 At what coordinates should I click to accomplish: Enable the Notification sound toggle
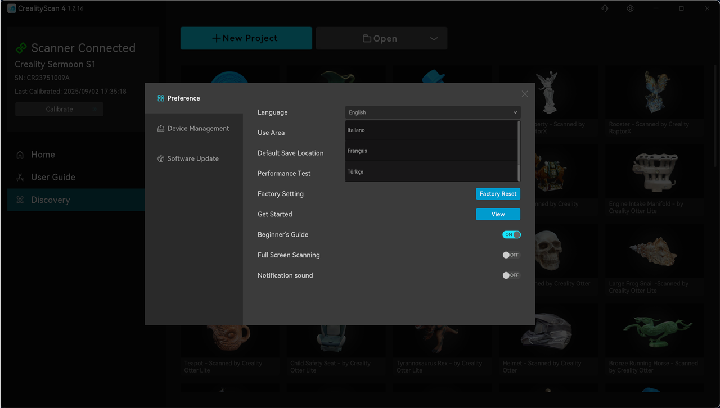click(x=511, y=275)
